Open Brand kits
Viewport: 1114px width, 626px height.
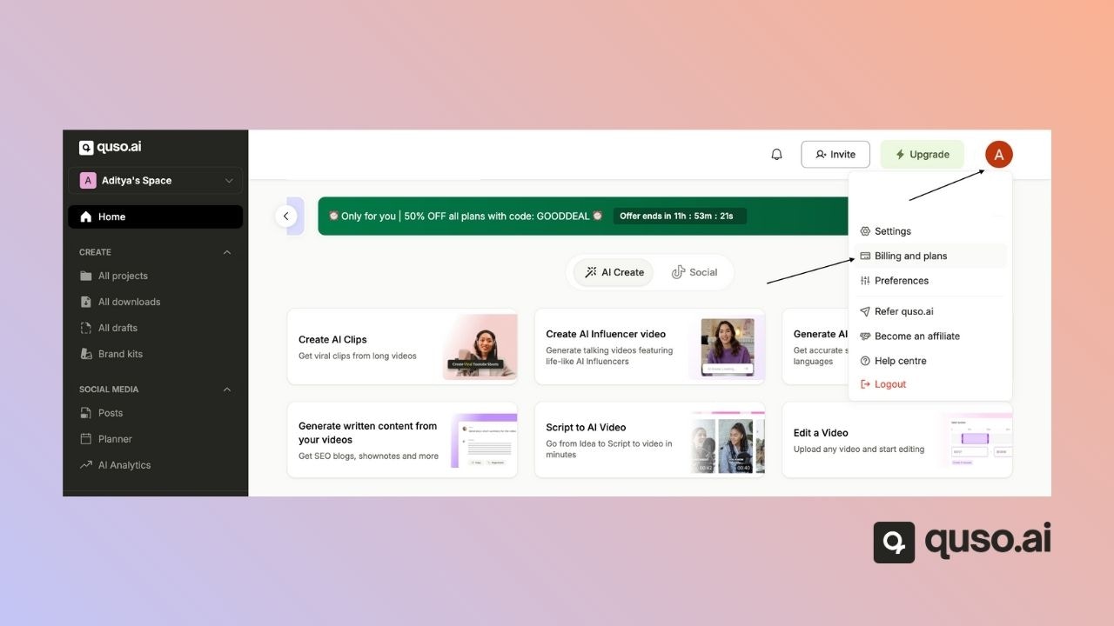pos(120,354)
